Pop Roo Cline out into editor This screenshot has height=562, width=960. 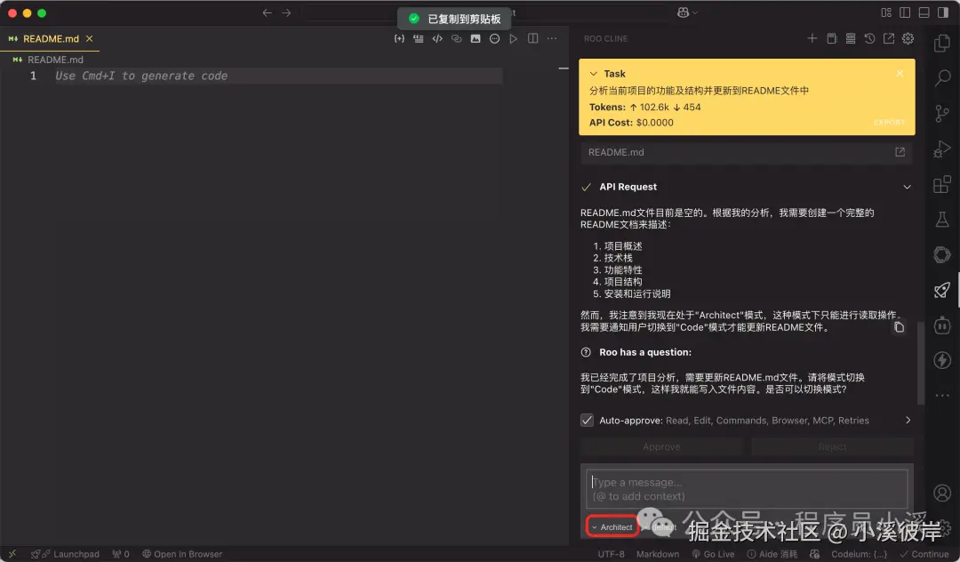pos(888,38)
